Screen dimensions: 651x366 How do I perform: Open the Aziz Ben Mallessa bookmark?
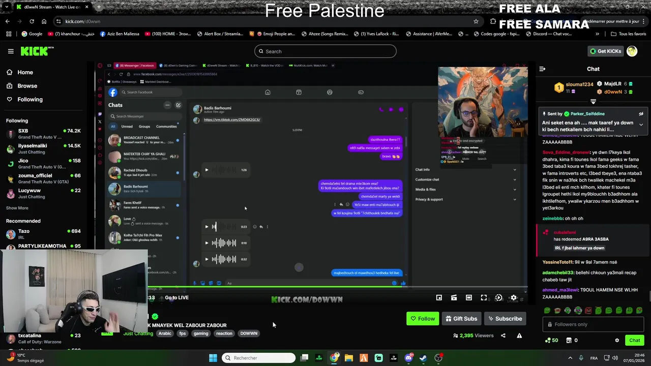pyautogui.click(x=120, y=34)
